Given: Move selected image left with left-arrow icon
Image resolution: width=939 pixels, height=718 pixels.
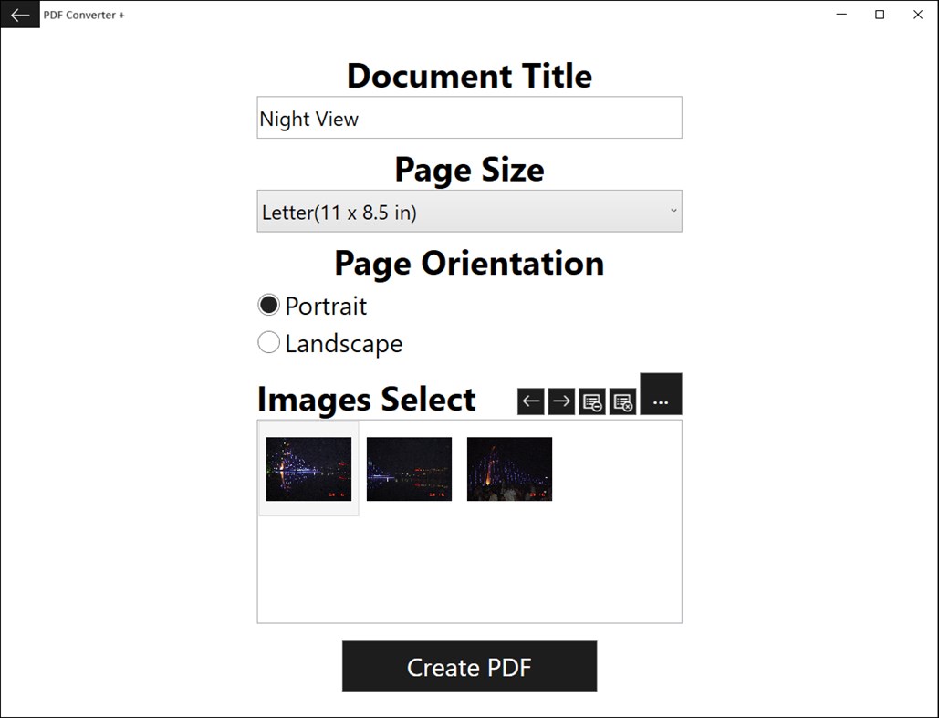Looking at the screenshot, I should 530,401.
